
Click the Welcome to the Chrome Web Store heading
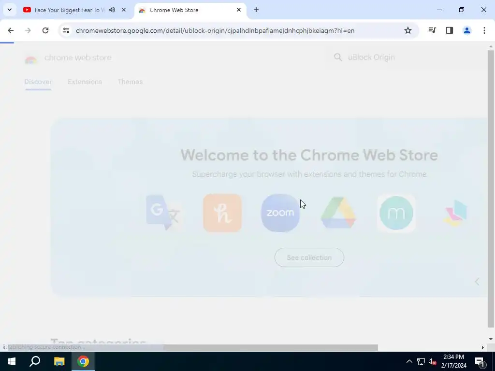[x=309, y=155]
